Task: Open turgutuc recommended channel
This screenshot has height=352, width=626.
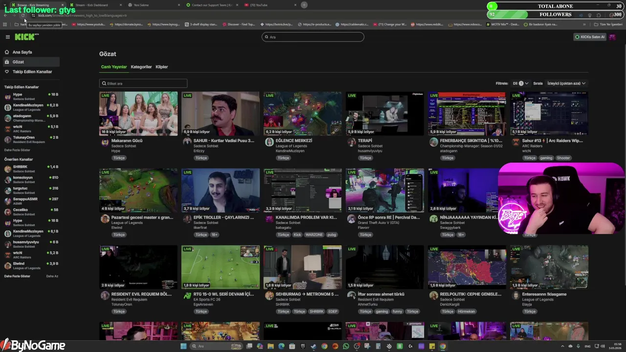Action: (x=31, y=190)
